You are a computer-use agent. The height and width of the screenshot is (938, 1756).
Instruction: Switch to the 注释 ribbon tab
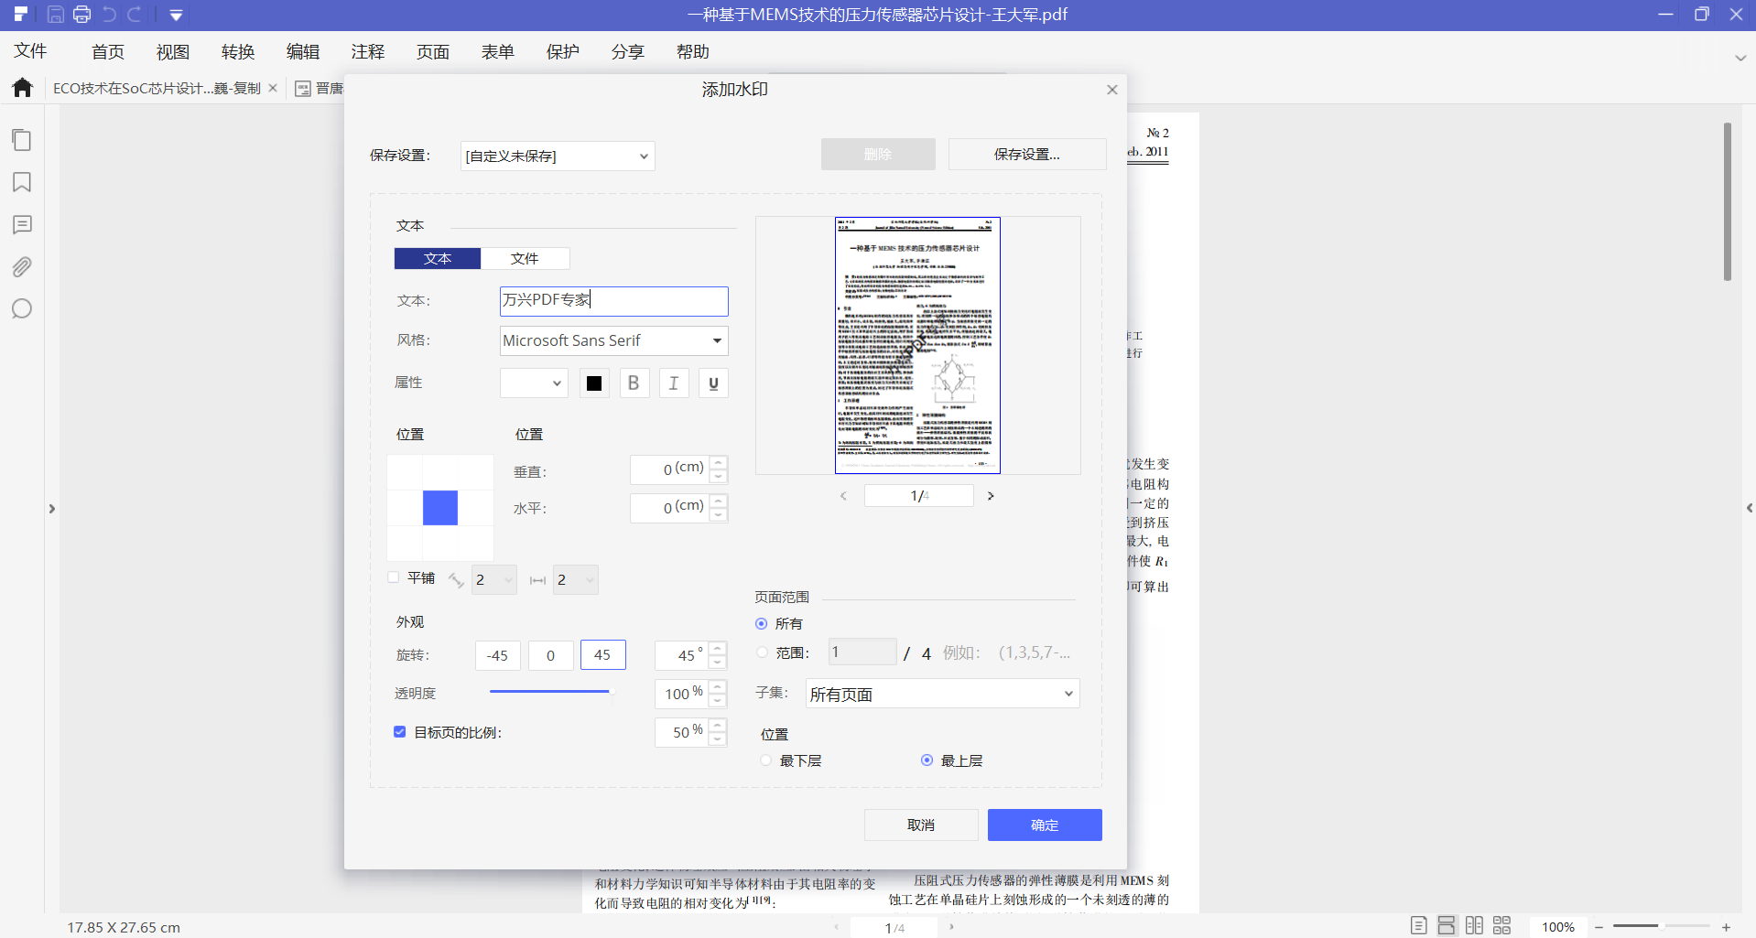(367, 51)
